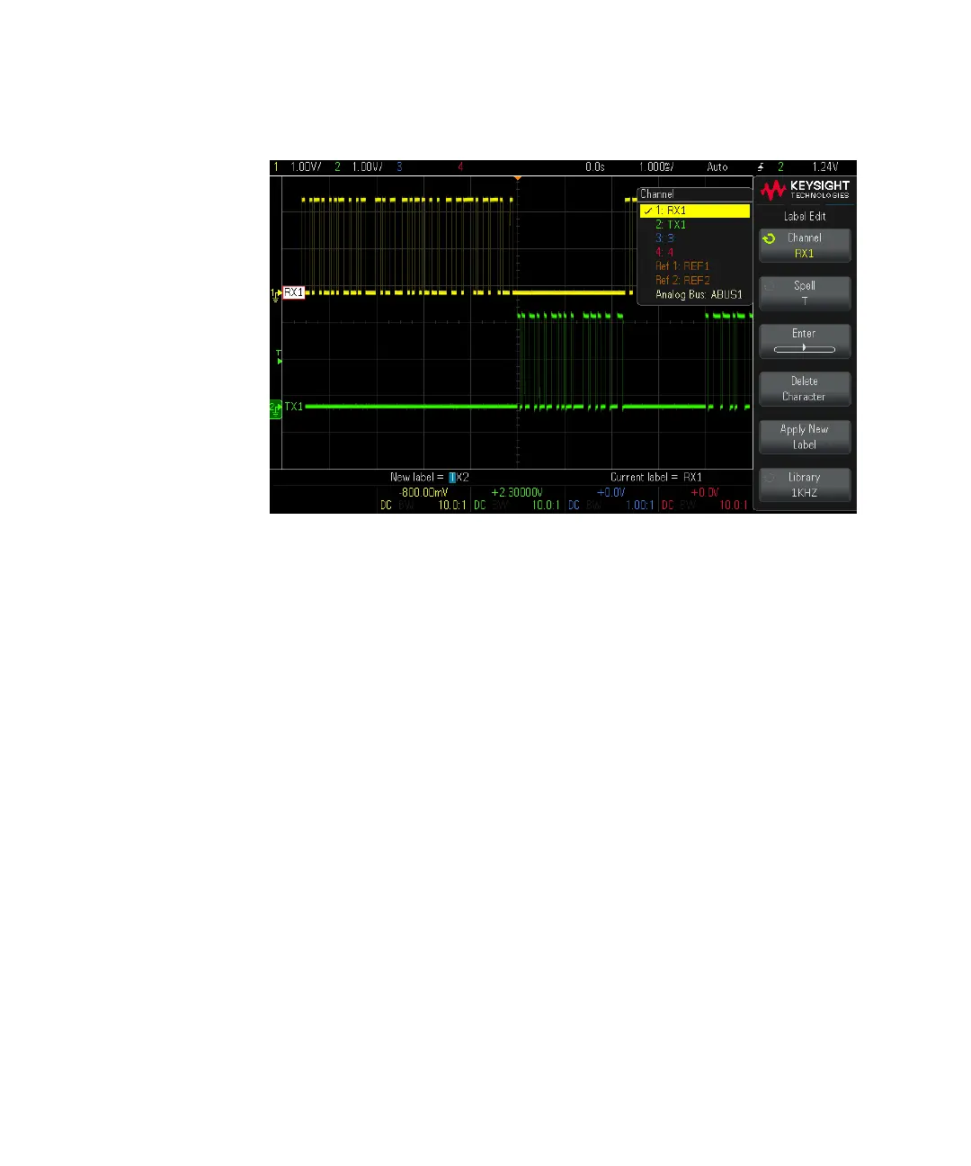Click the rotary knob icon on Channel softkey
Image resolution: width=971 pixels, height=1166 pixels.
(x=769, y=238)
